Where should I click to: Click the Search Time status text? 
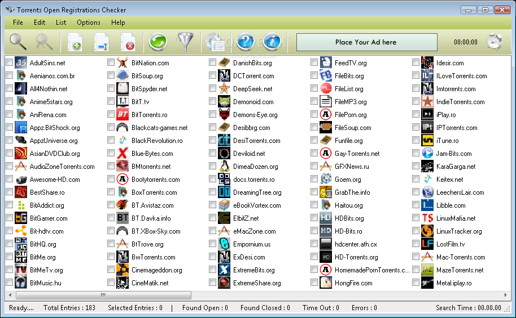click(469, 308)
